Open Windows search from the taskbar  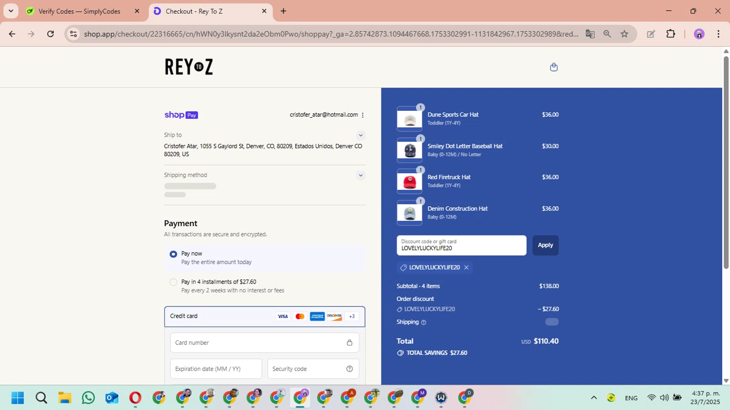pyautogui.click(x=41, y=398)
